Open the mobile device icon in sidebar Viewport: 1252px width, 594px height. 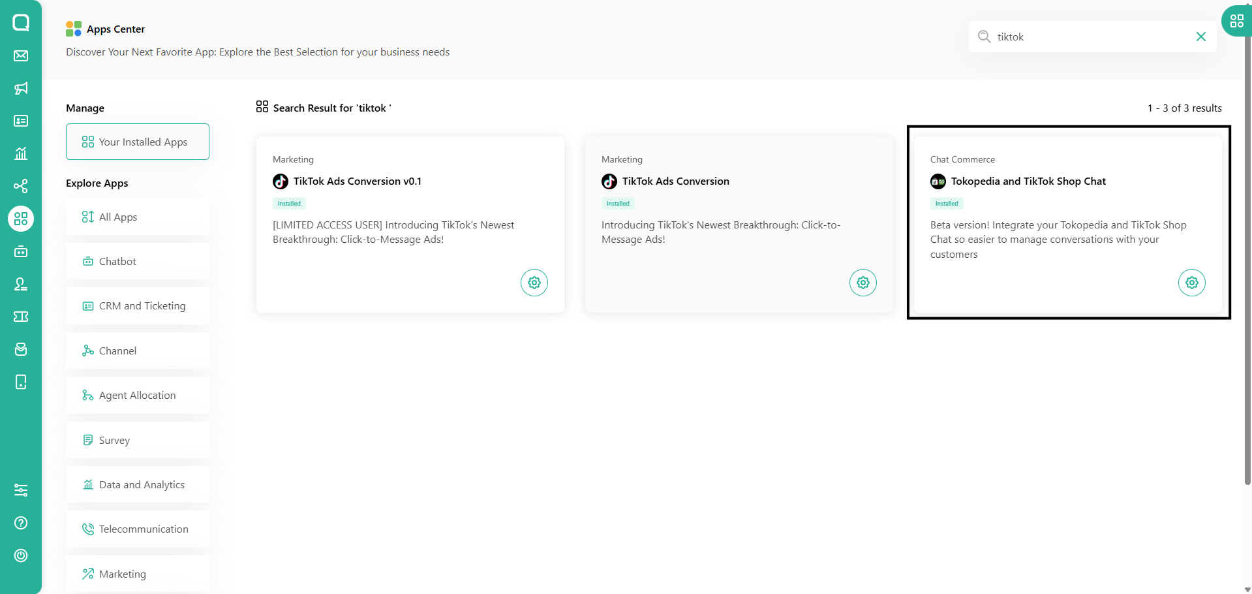21,382
